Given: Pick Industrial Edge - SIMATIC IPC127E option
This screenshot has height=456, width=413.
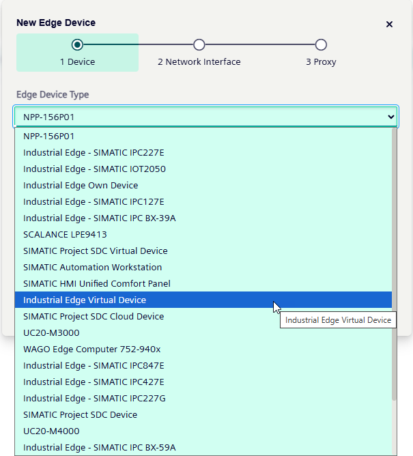Looking at the screenshot, I should click(x=203, y=202).
